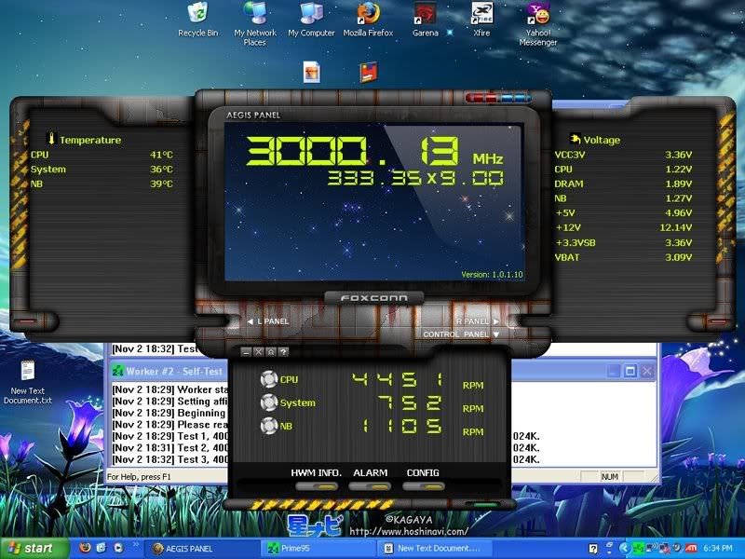Switch to New Text Document taskbar item
Viewport: 745px width, 559px height.
pyautogui.click(x=438, y=549)
